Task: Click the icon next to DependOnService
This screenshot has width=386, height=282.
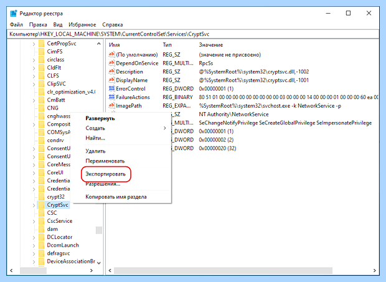Action: pyautogui.click(x=111, y=63)
